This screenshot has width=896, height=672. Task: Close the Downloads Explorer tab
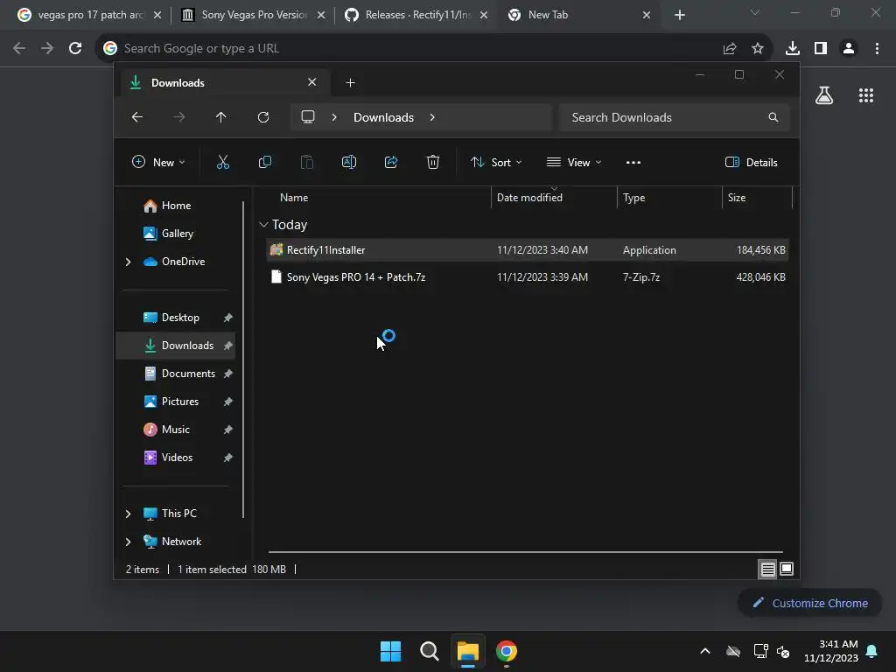(312, 82)
